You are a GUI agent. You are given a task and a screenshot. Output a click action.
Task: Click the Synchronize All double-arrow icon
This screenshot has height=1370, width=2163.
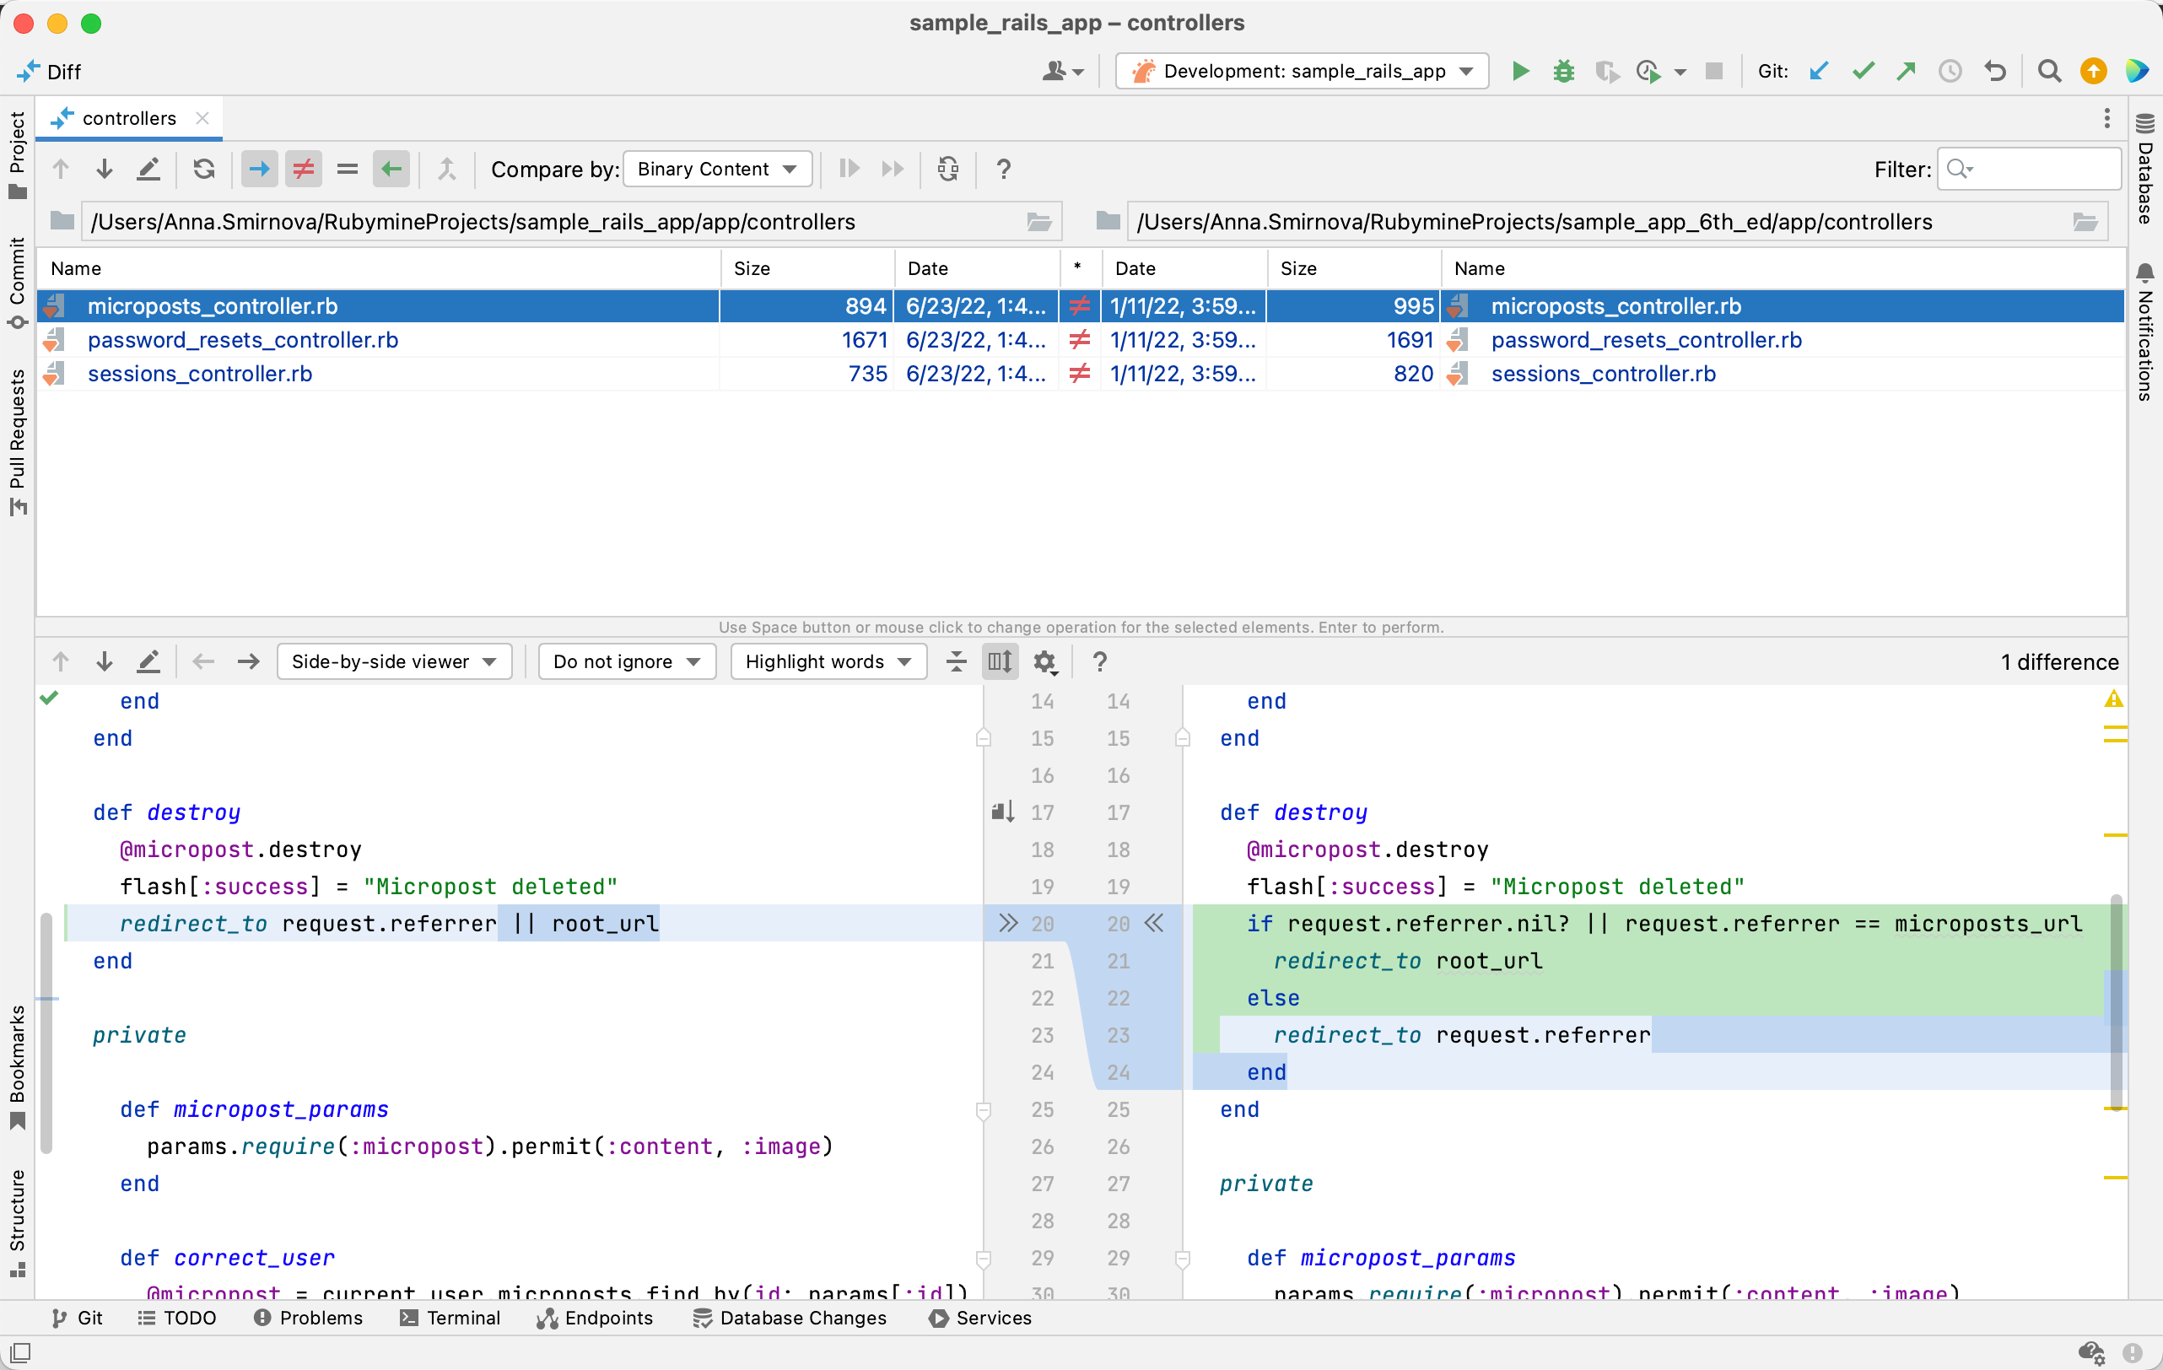pyautogui.click(x=892, y=169)
